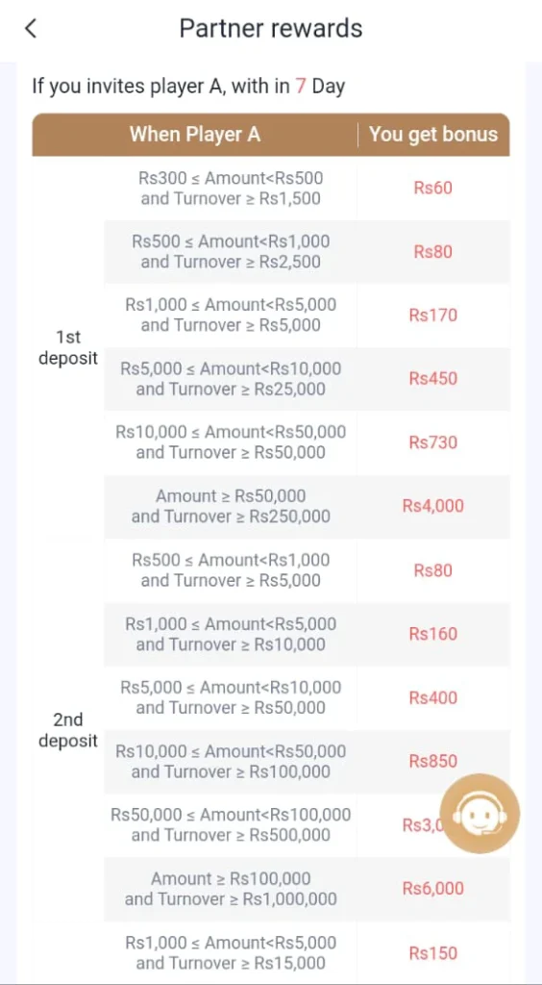Screen dimensions: 542x985
Task: Open the customer support headset chat icon
Action: click(x=480, y=814)
